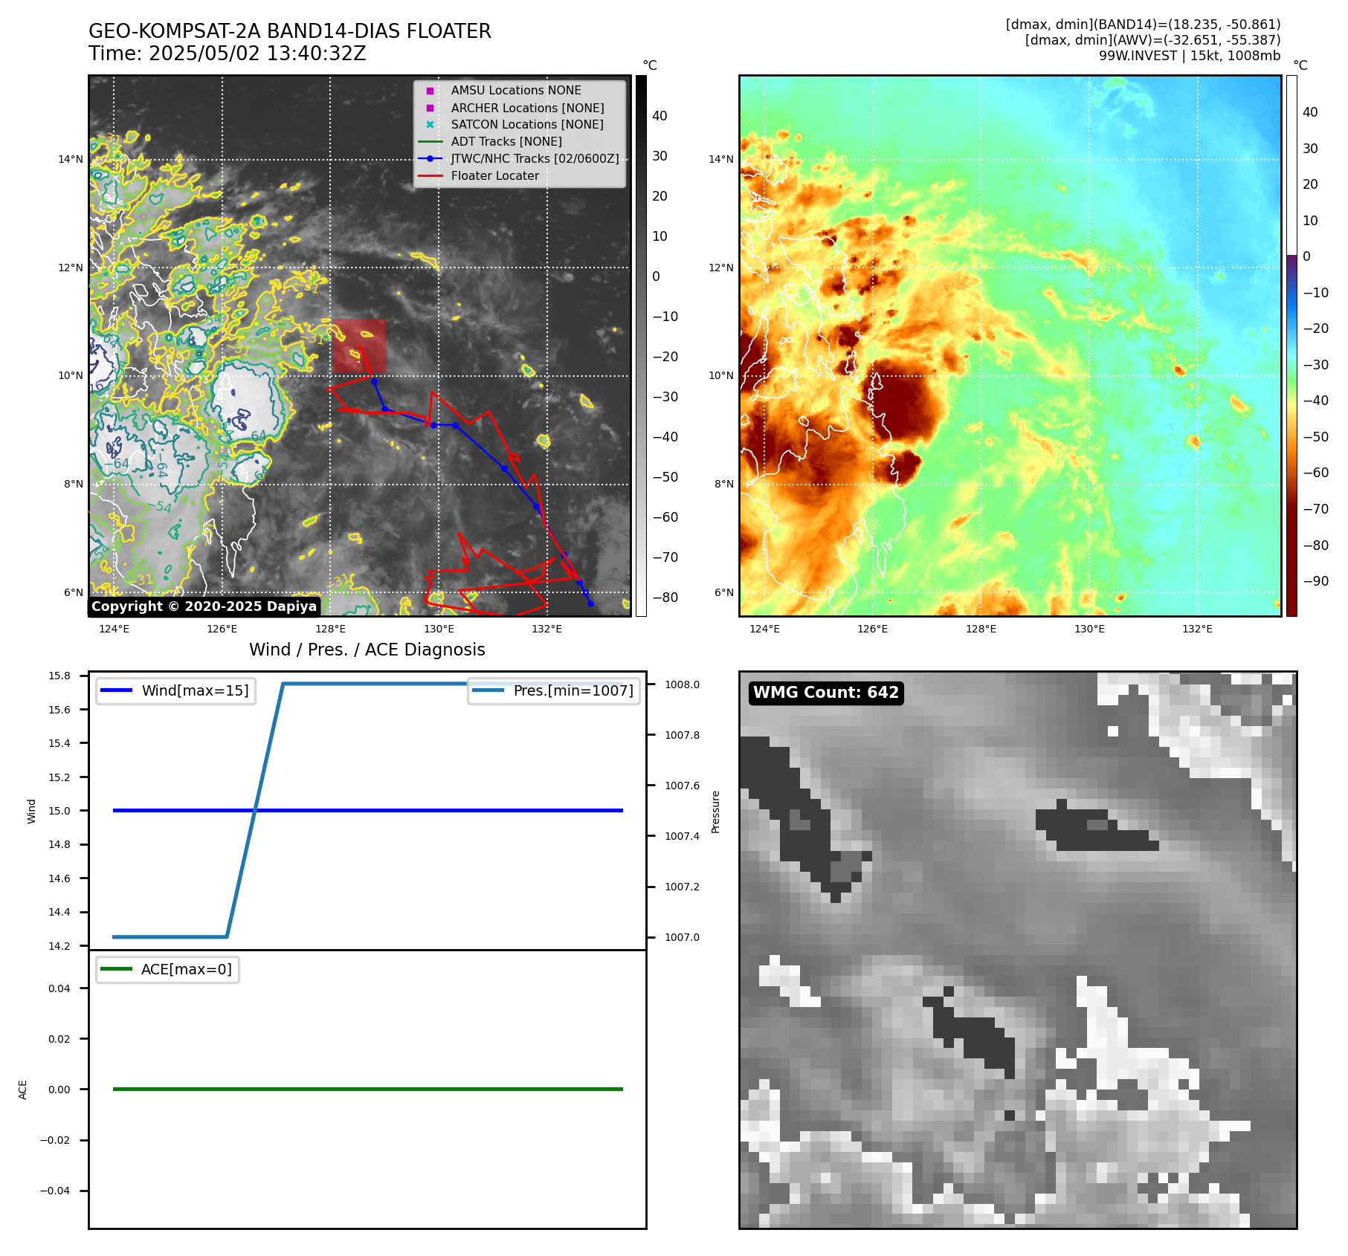Image resolution: width=1348 pixels, height=1256 pixels.
Task: Click the 15.8 wind axis tick
Action: click(x=59, y=676)
